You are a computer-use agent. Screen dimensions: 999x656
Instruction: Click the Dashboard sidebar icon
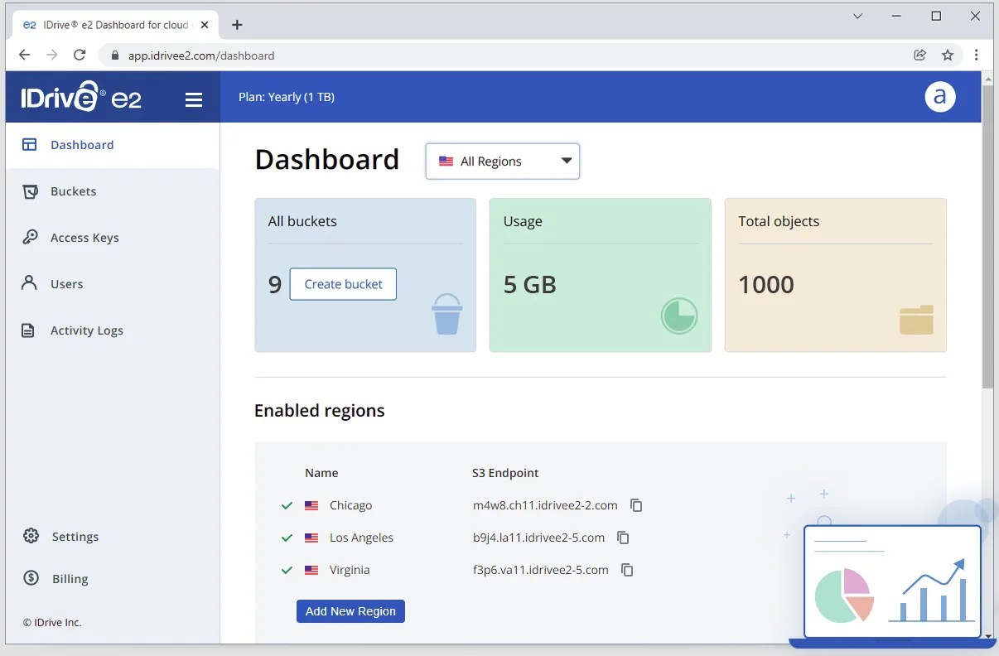[30, 145]
